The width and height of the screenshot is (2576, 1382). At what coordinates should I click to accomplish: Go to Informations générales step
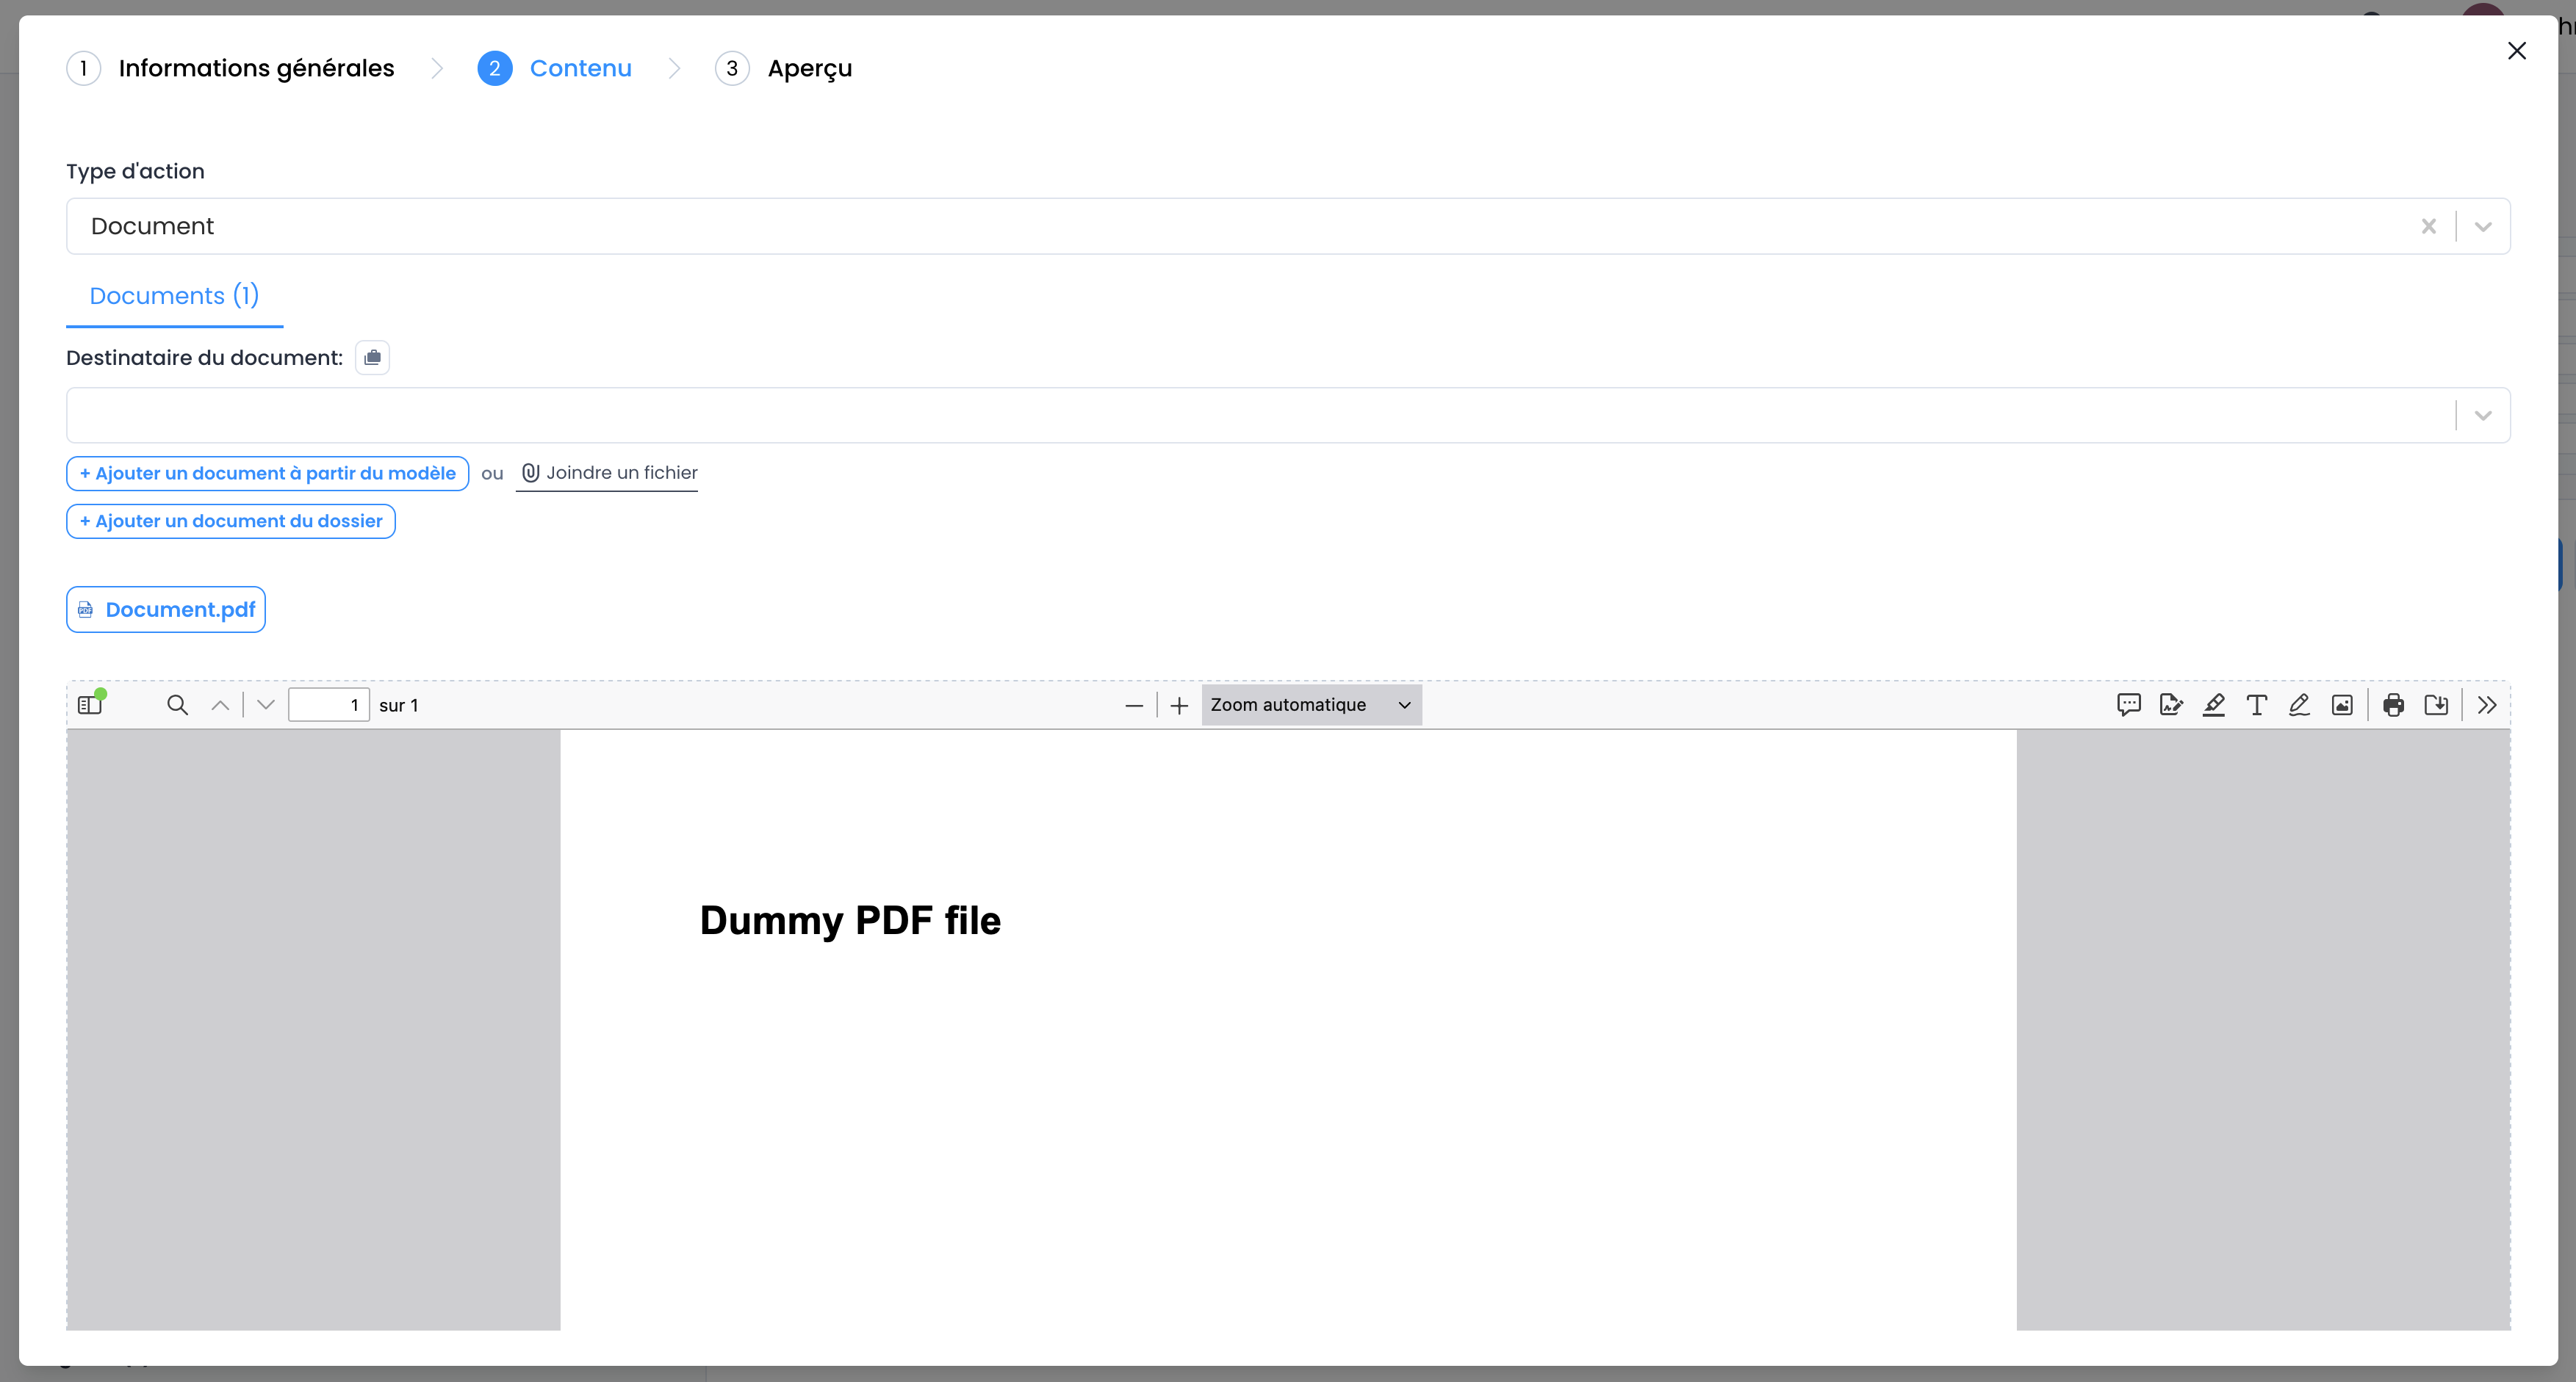tap(255, 68)
